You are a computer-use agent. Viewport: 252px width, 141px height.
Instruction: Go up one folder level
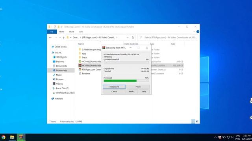(x=64, y=38)
